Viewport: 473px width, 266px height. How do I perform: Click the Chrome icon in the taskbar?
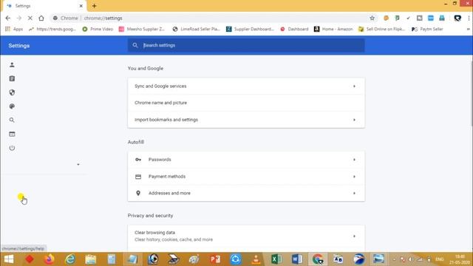[x=318, y=259]
